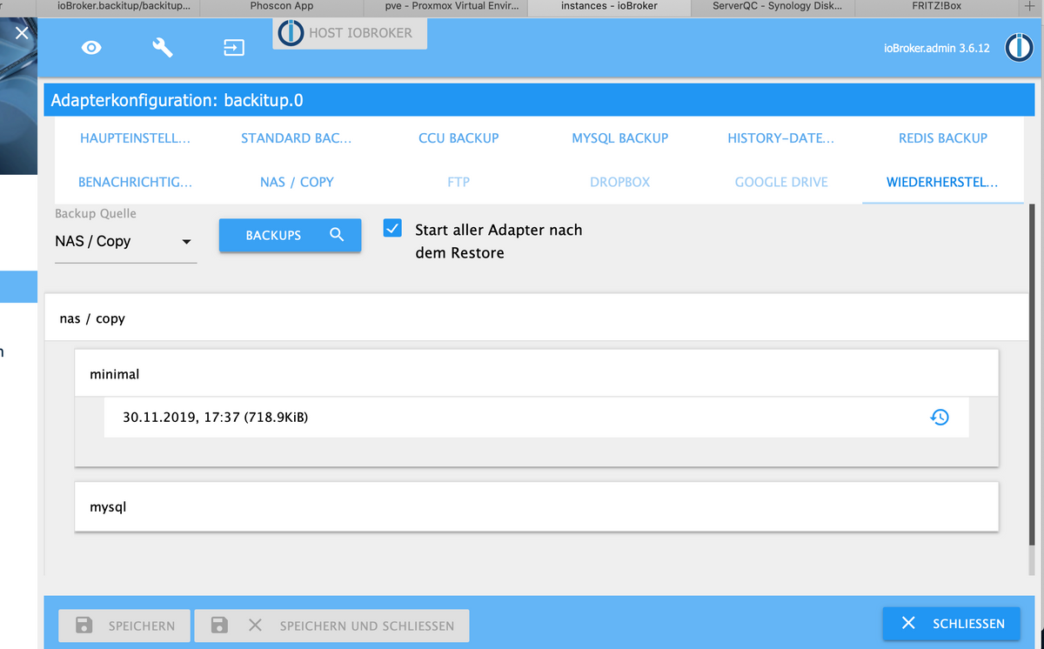Select the 30.11.2019, 17:37 backup entry
This screenshot has width=1044, height=649.
[x=536, y=418]
